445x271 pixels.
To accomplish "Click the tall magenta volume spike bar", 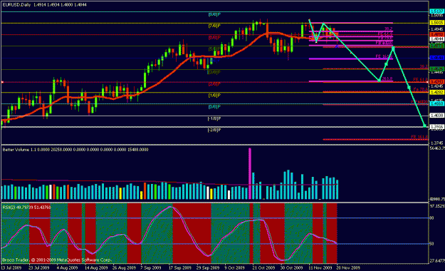I will (x=250, y=173).
